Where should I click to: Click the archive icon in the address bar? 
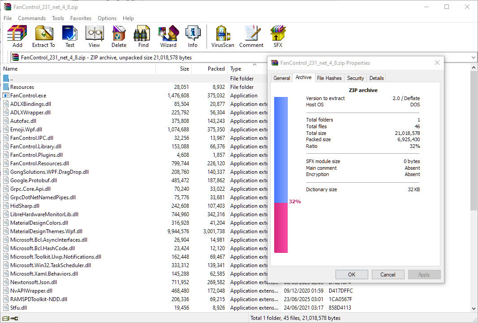(15, 58)
